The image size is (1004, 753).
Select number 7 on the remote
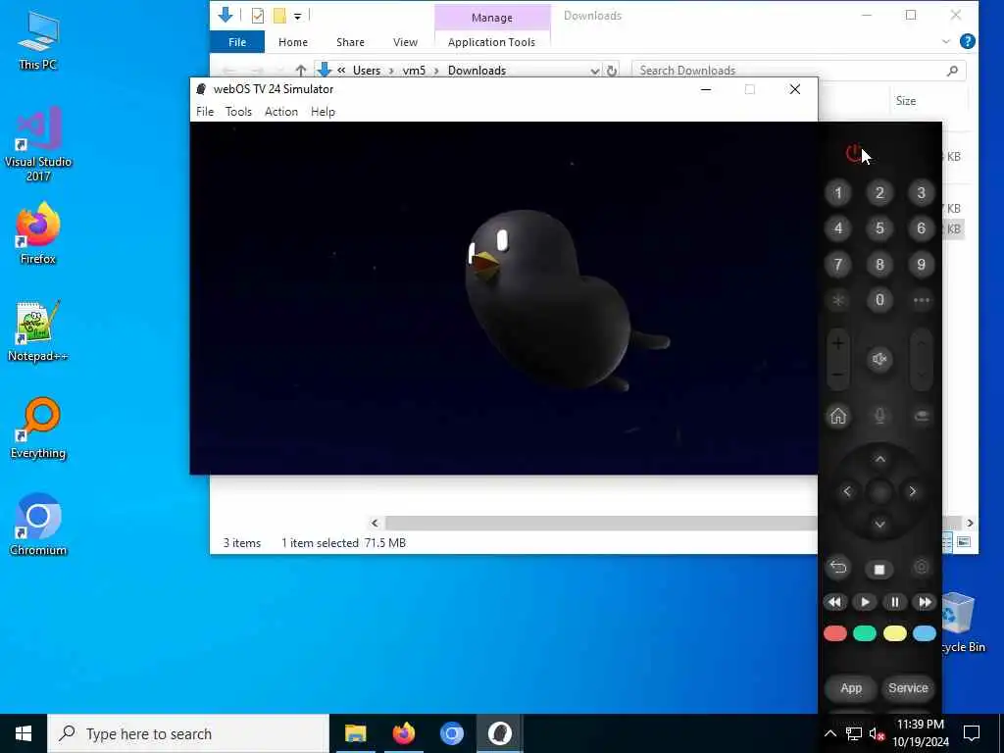(838, 265)
